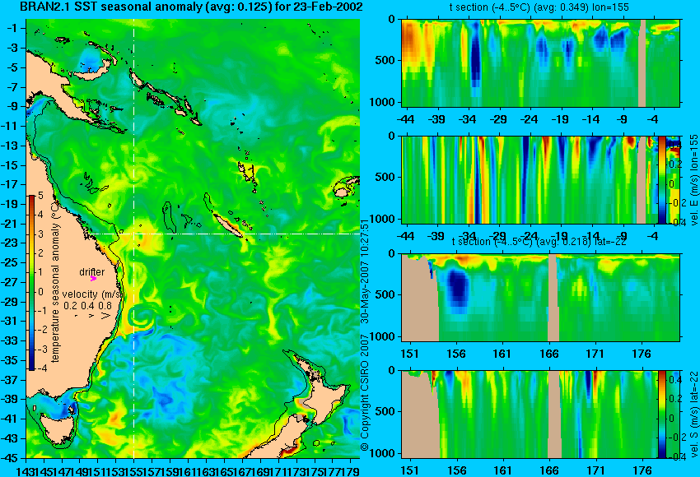Click the BRAN2.1 SST seasonal anomaly title
700x477 pixels.
click(x=190, y=7)
